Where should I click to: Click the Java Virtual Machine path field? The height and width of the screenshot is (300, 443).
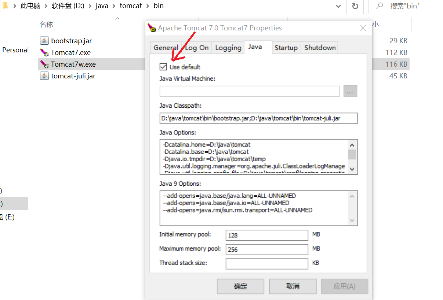[x=250, y=91]
